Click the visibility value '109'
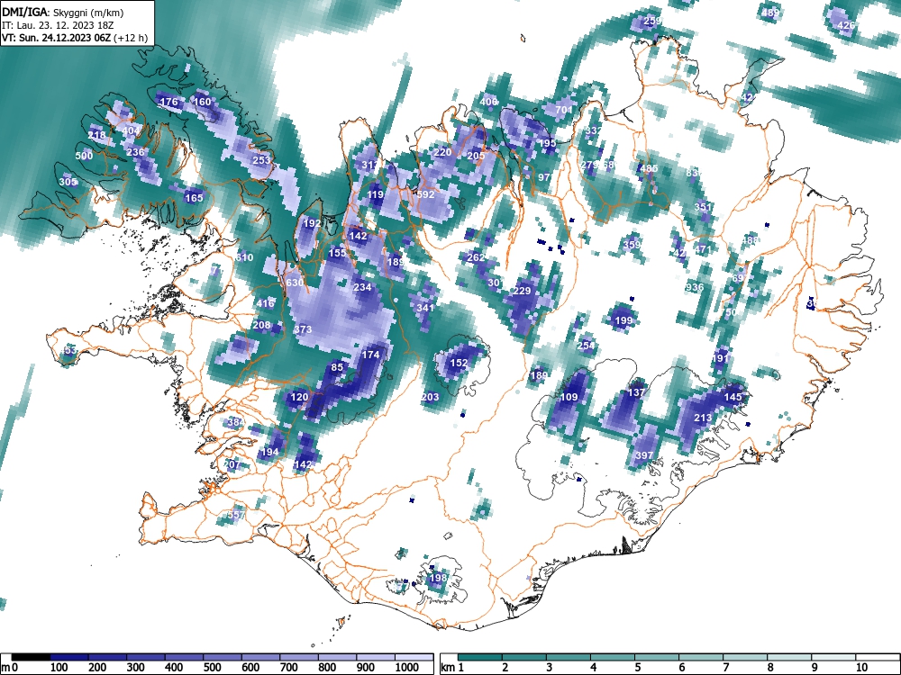The width and height of the screenshot is (901, 675). point(569,397)
